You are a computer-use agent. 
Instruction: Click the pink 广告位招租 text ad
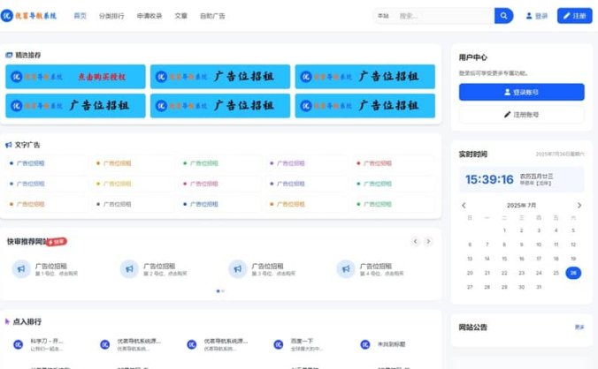point(203,184)
